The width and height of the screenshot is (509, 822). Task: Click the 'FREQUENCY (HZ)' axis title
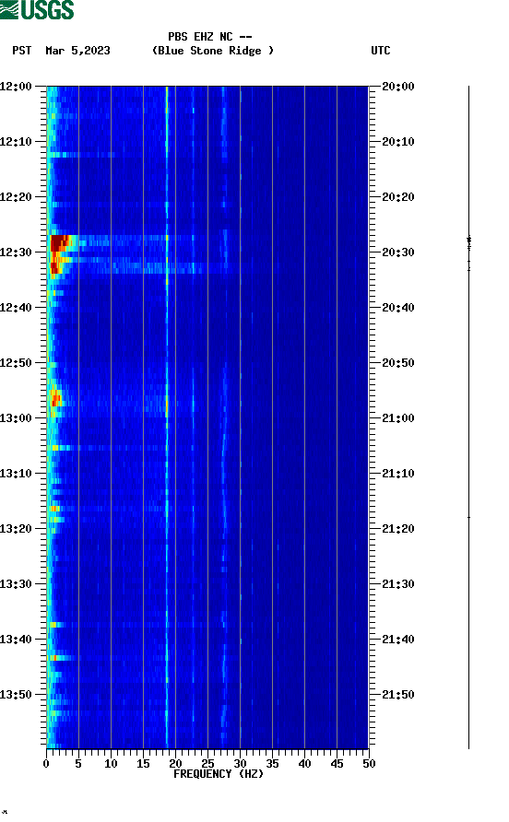219,774
